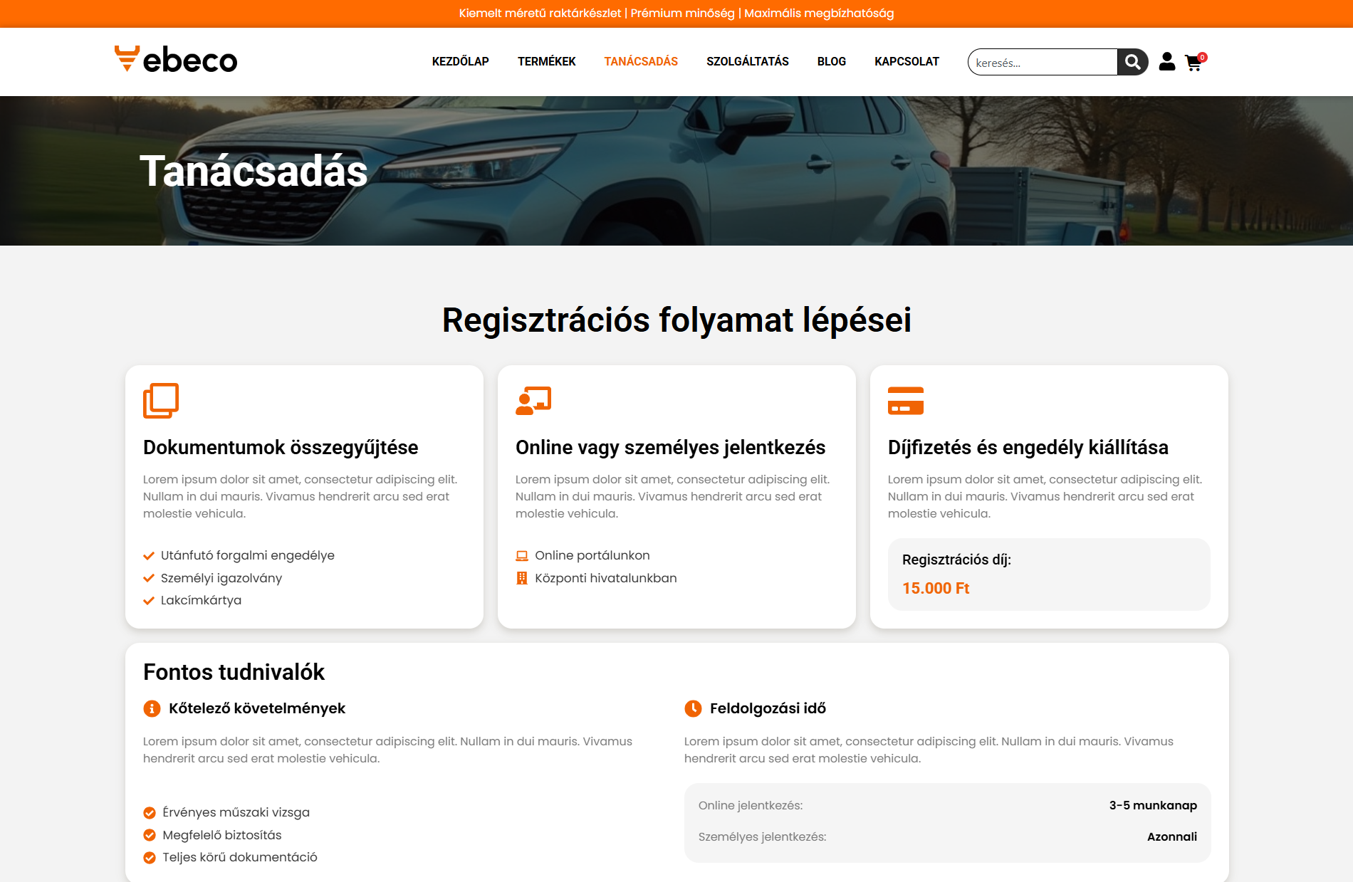Viewport: 1353px width, 882px height.
Task: Open the Blog page link
Action: pyautogui.click(x=831, y=62)
